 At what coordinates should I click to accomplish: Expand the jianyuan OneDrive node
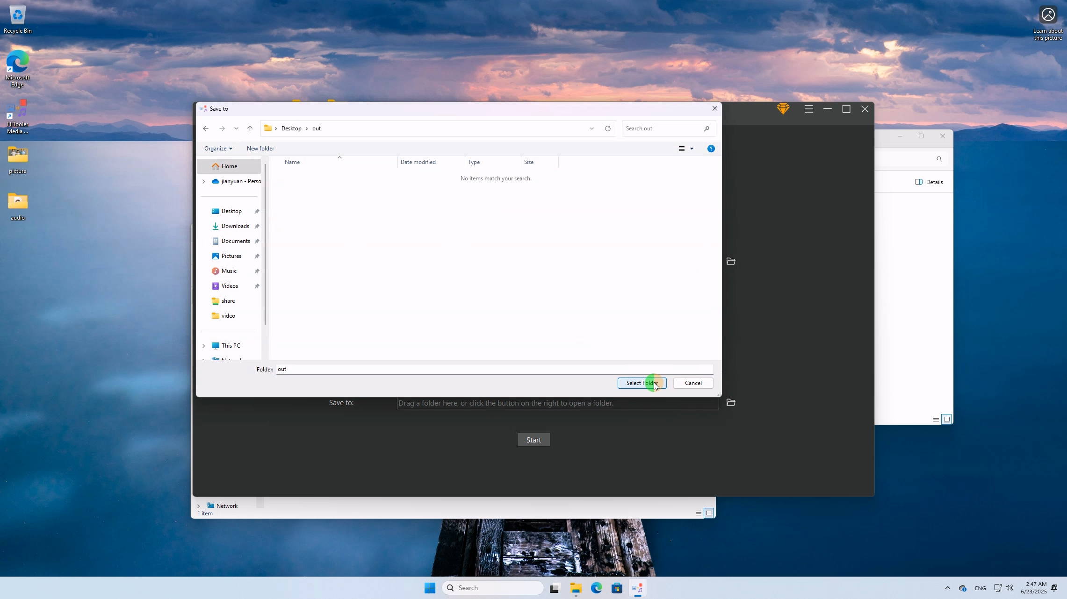click(x=203, y=181)
